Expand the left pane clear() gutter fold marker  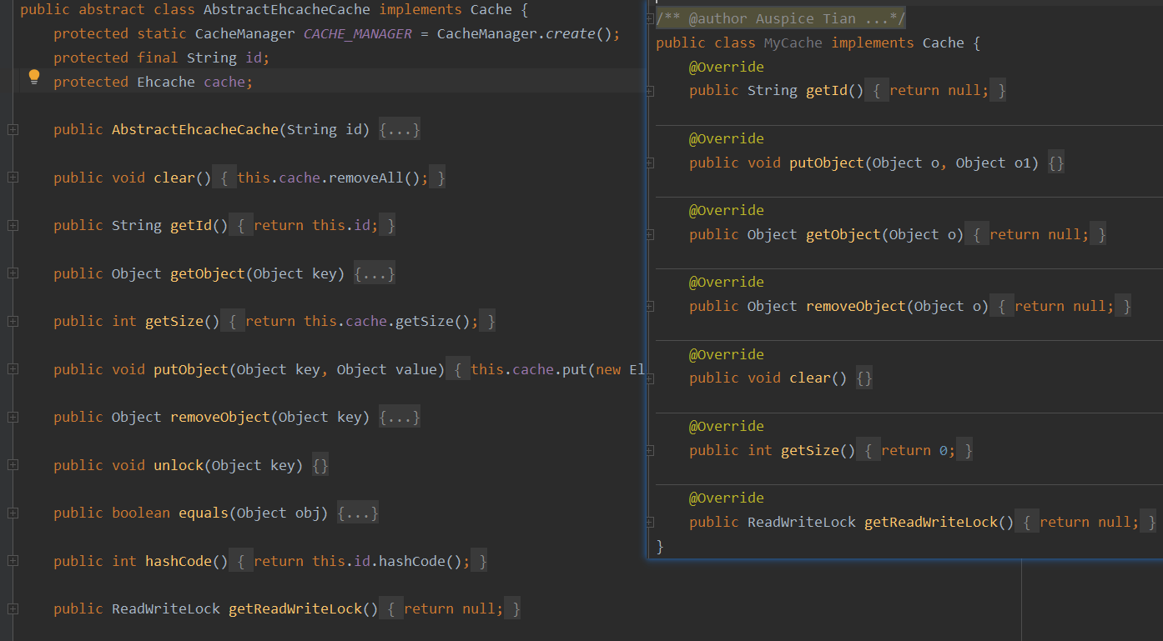coord(13,178)
